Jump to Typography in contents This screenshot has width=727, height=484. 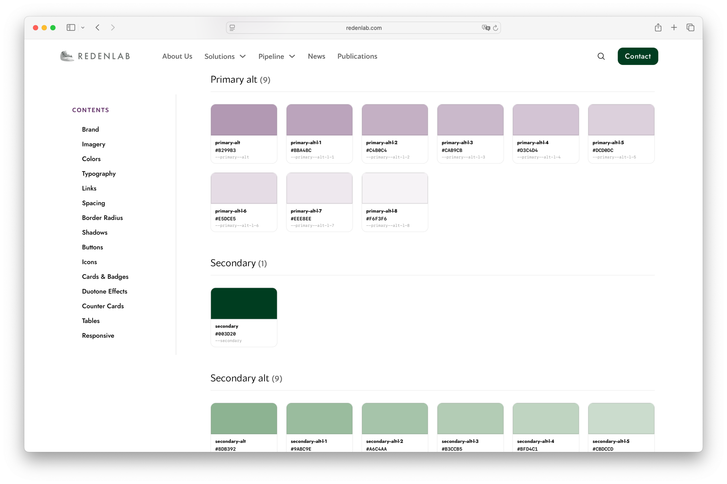click(x=99, y=174)
